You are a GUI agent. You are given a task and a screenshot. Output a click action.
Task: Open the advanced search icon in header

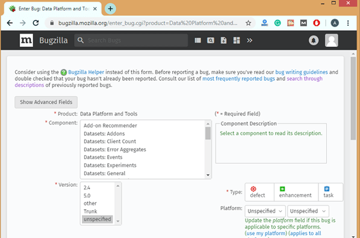(x=211, y=40)
